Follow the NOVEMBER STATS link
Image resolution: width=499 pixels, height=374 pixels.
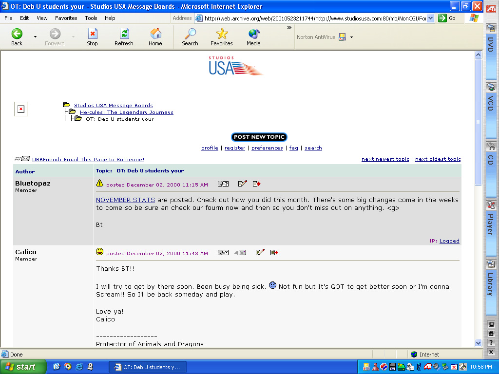[125, 200]
